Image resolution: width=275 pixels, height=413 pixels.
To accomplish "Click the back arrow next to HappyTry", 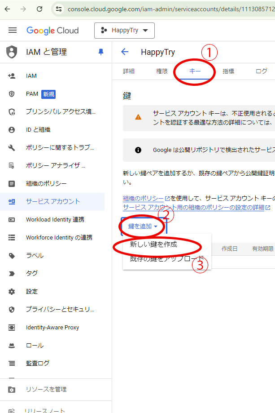I will tap(125, 52).
